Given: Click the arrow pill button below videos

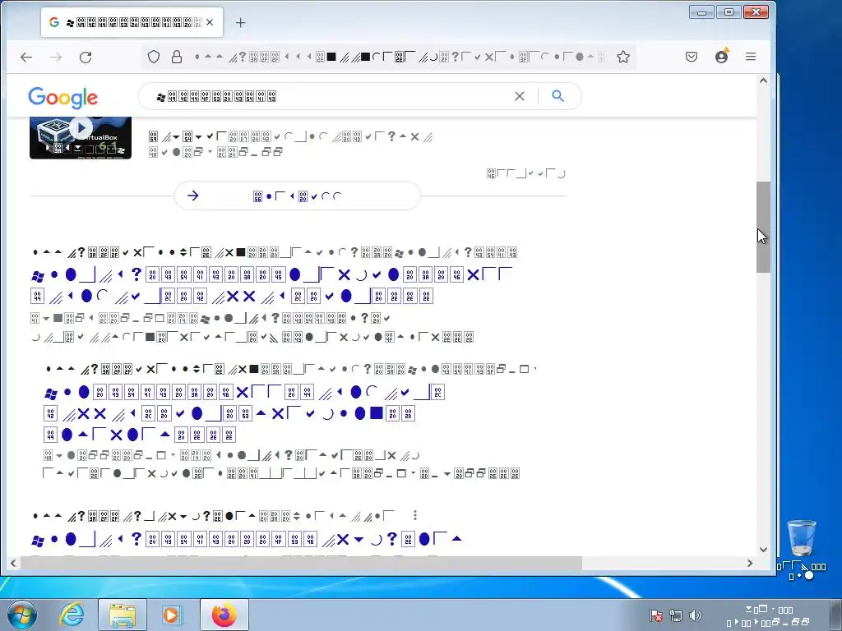Looking at the screenshot, I should click(x=298, y=196).
